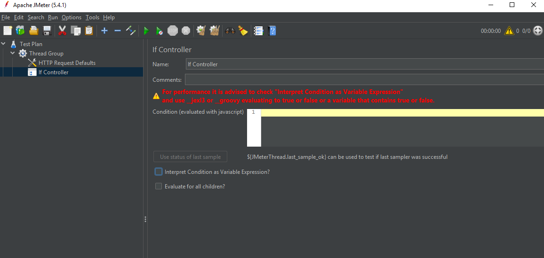This screenshot has height=258, width=544.
Task: Open the Edit menu
Action: (x=19, y=17)
